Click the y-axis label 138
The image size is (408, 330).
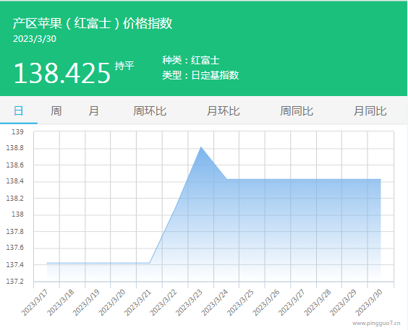click(17, 214)
